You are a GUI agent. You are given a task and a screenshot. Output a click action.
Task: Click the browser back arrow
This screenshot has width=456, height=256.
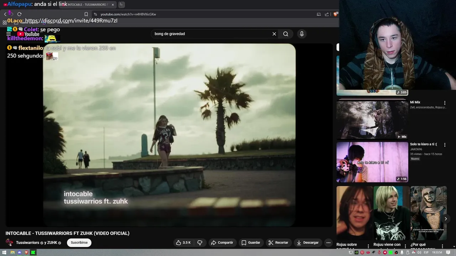tap(5, 14)
